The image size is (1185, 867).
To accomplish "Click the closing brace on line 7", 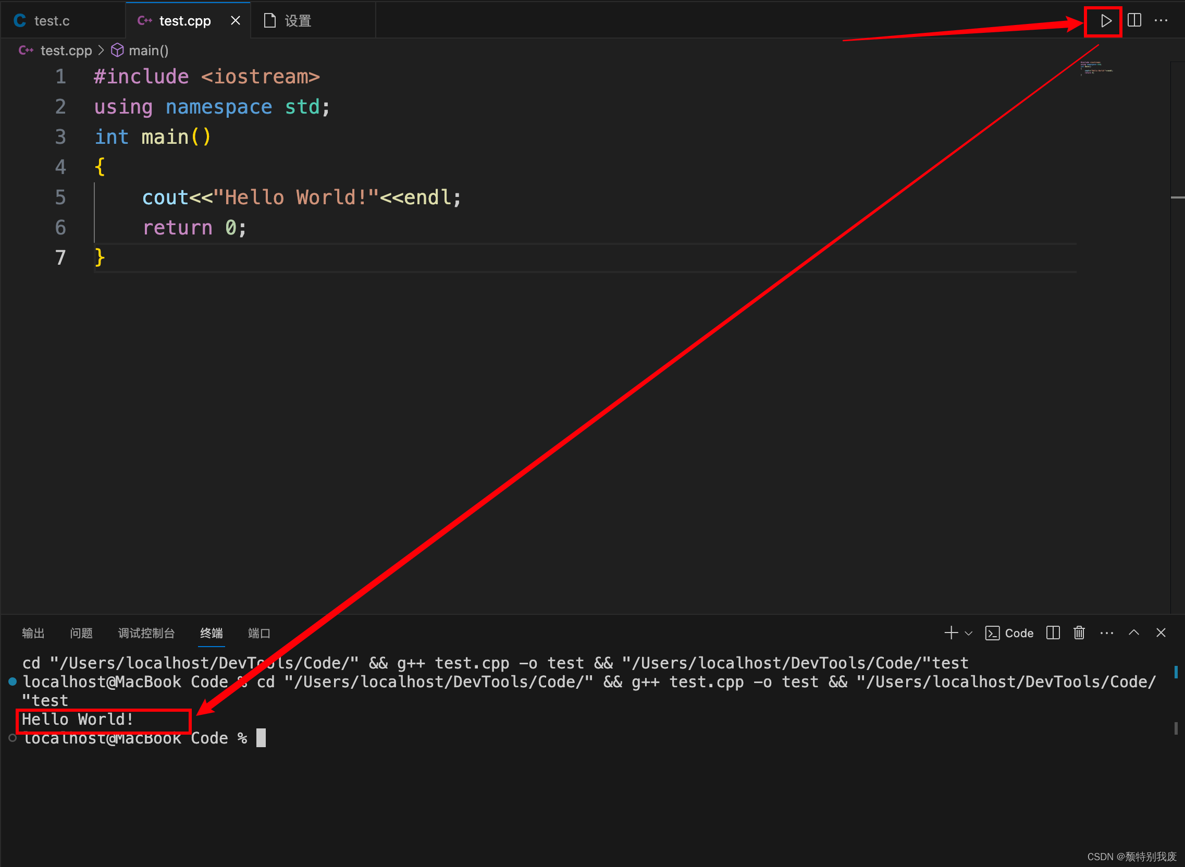I will (100, 258).
